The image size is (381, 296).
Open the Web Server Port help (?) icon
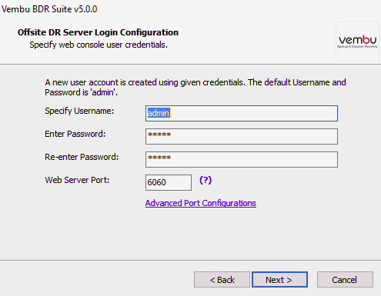(x=206, y=181)
